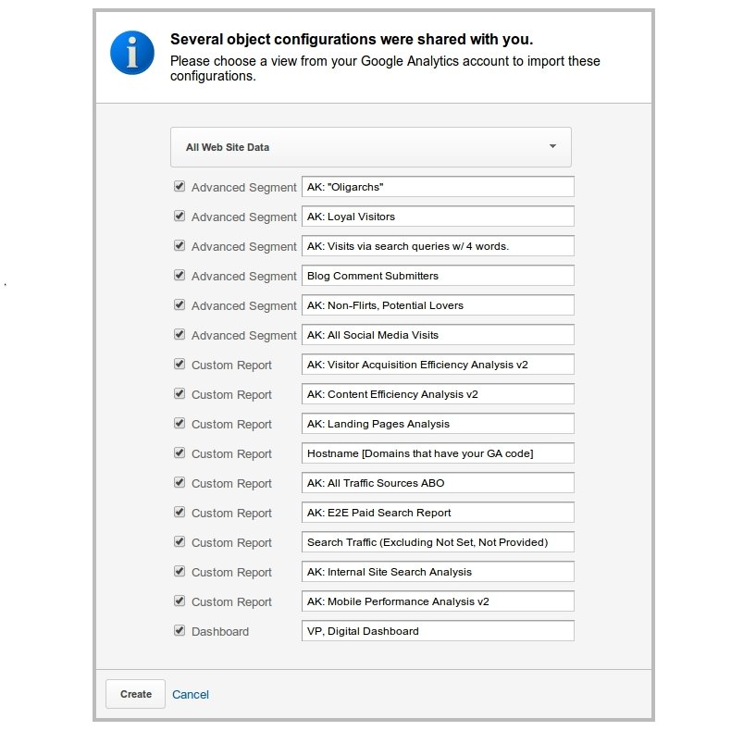Click the Cancel link
This screenshot has height=731, width=731.
[x=191, y=694]
